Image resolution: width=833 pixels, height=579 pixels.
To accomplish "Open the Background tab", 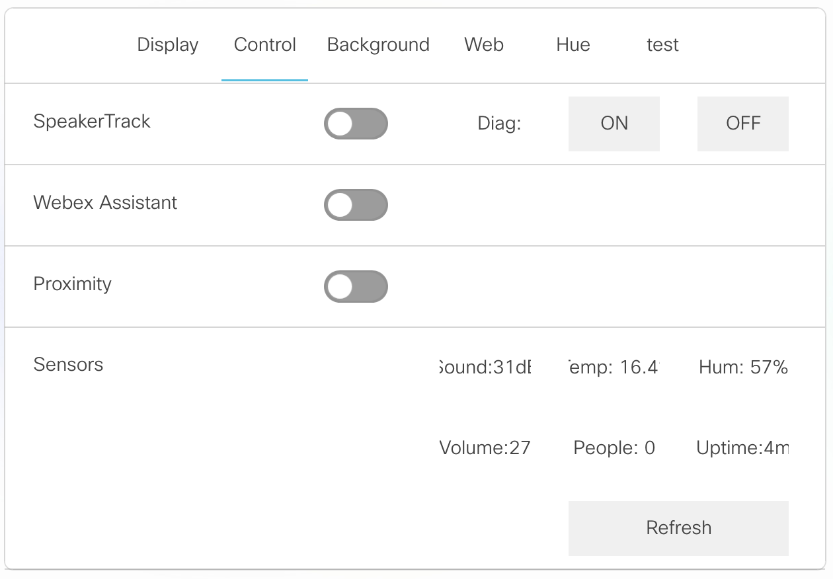I will (377, 45).
